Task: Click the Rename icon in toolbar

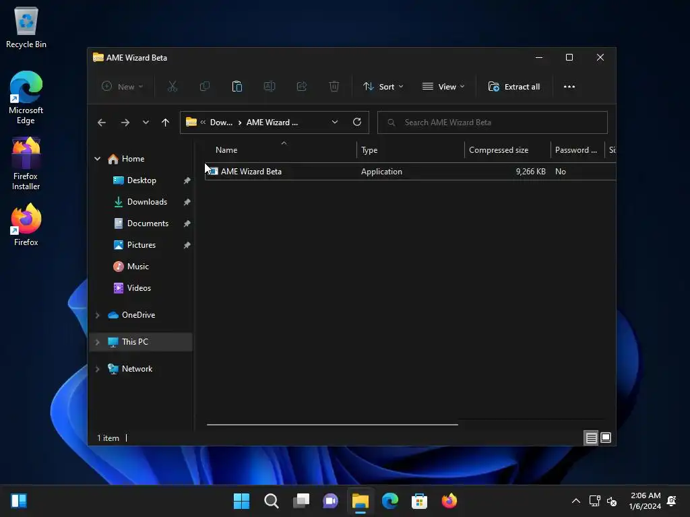Action: (270, 87)
